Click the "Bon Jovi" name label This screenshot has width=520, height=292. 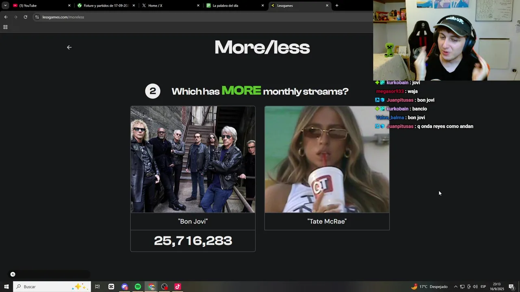(193, 221)
